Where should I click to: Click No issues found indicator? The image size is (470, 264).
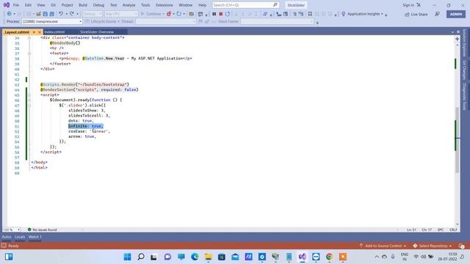pos(42,230)
